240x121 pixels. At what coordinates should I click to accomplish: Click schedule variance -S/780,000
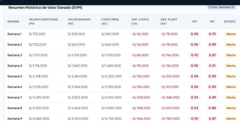(170, 118)
